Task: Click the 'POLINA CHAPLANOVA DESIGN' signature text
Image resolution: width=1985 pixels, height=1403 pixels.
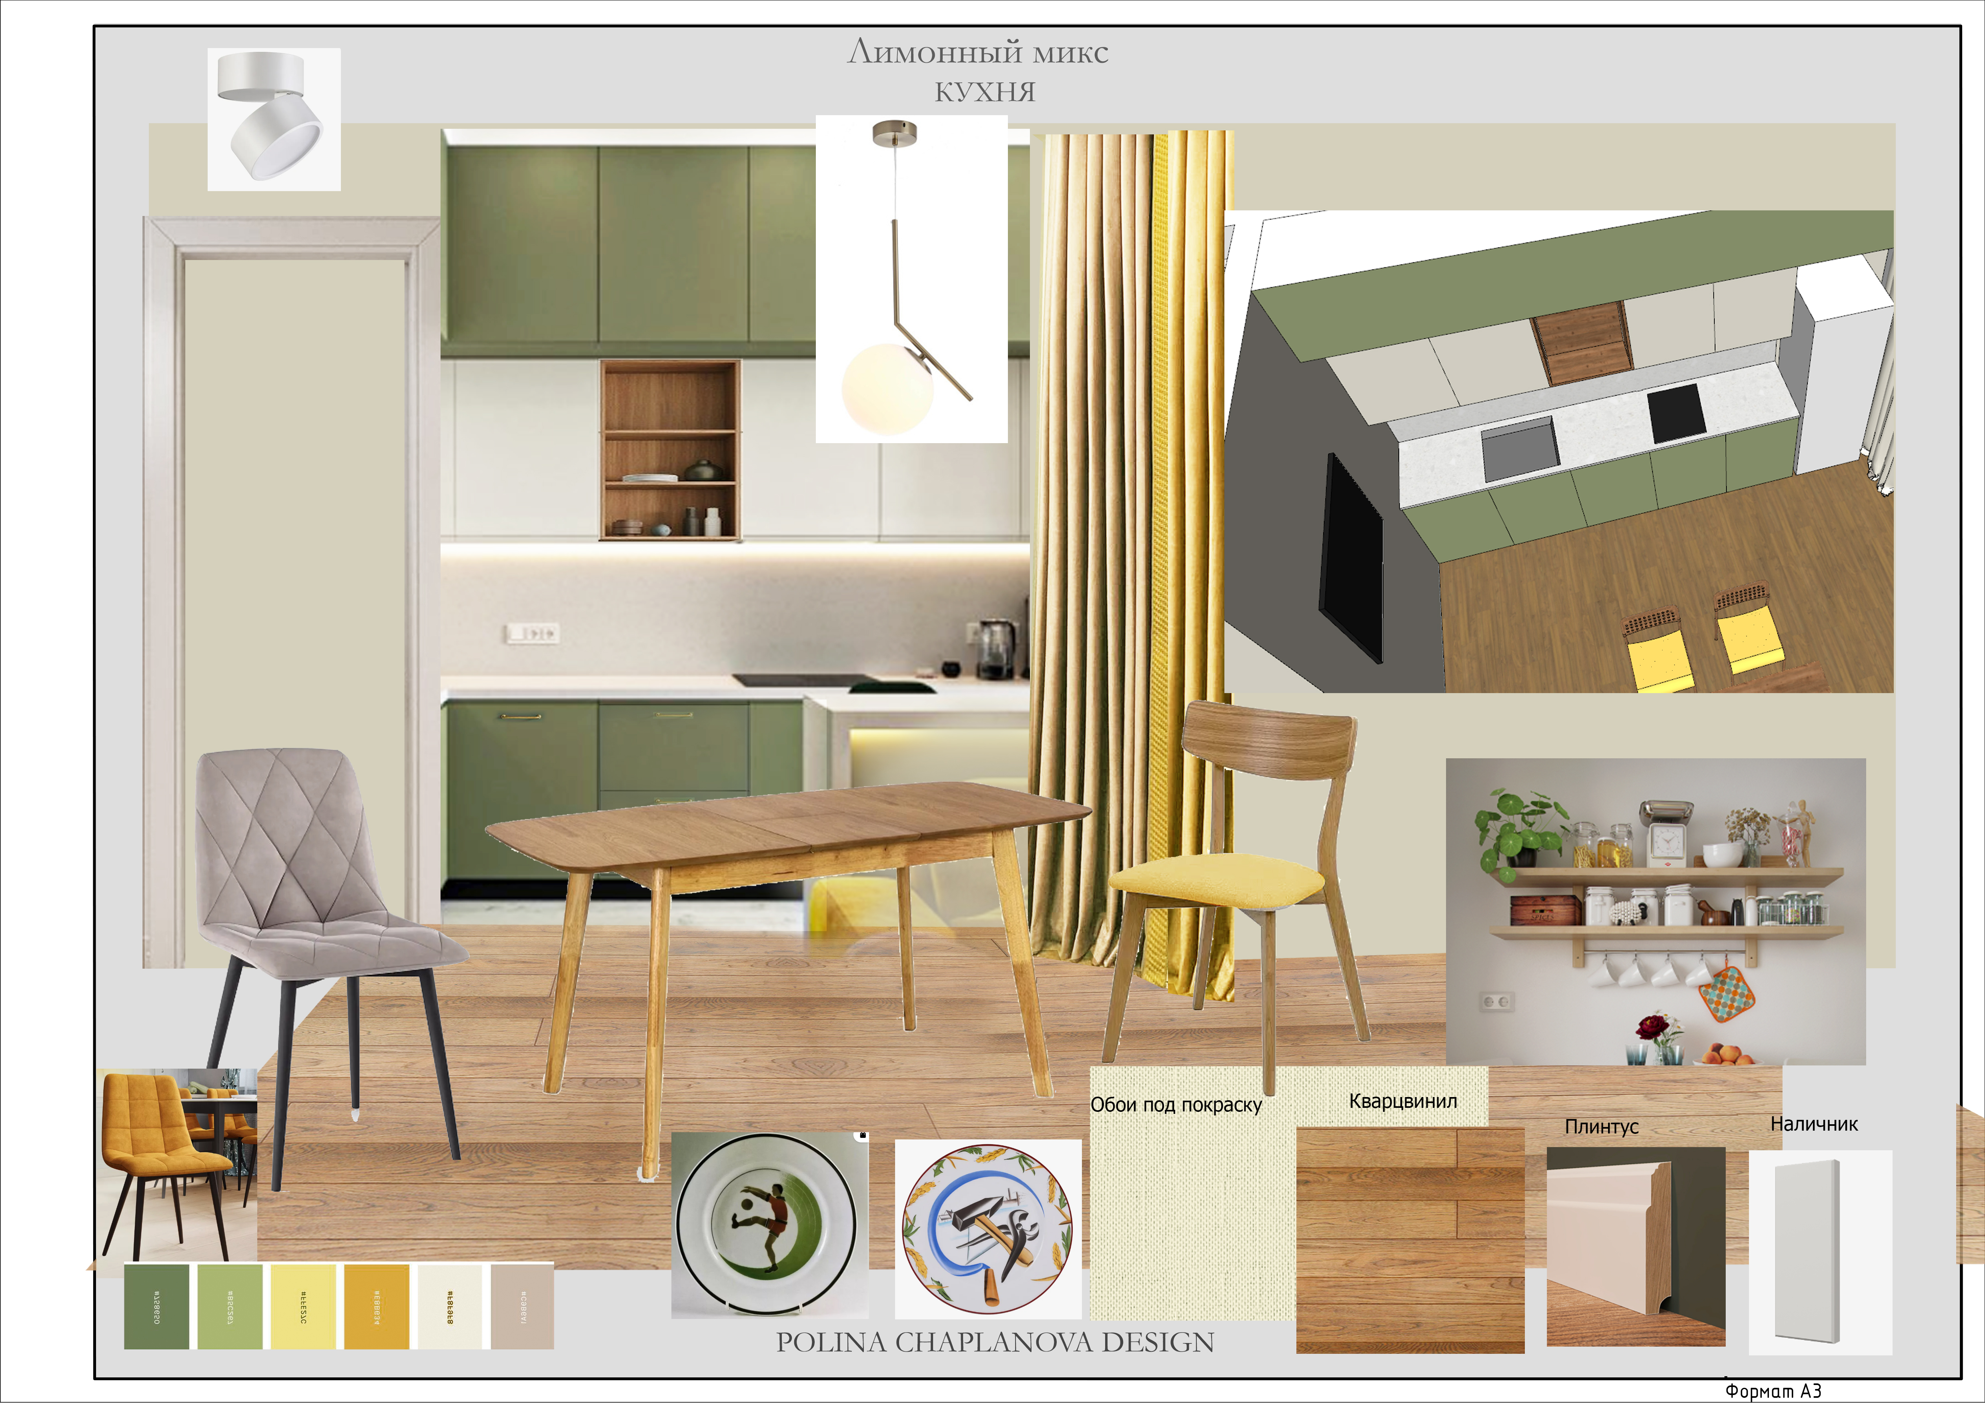Action: 995,1343
